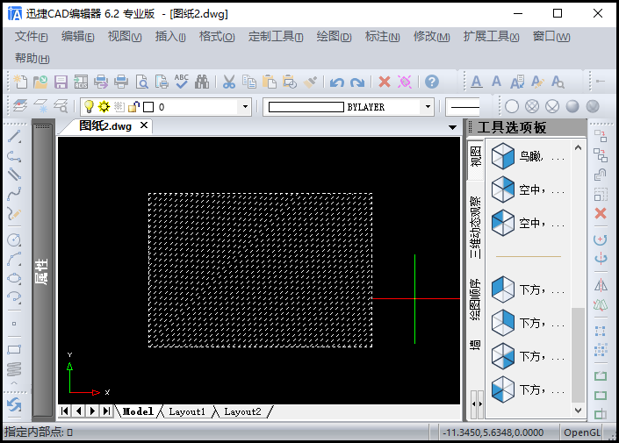Open the 文件(F) menu
619x443 pixels.
(32, 37)
